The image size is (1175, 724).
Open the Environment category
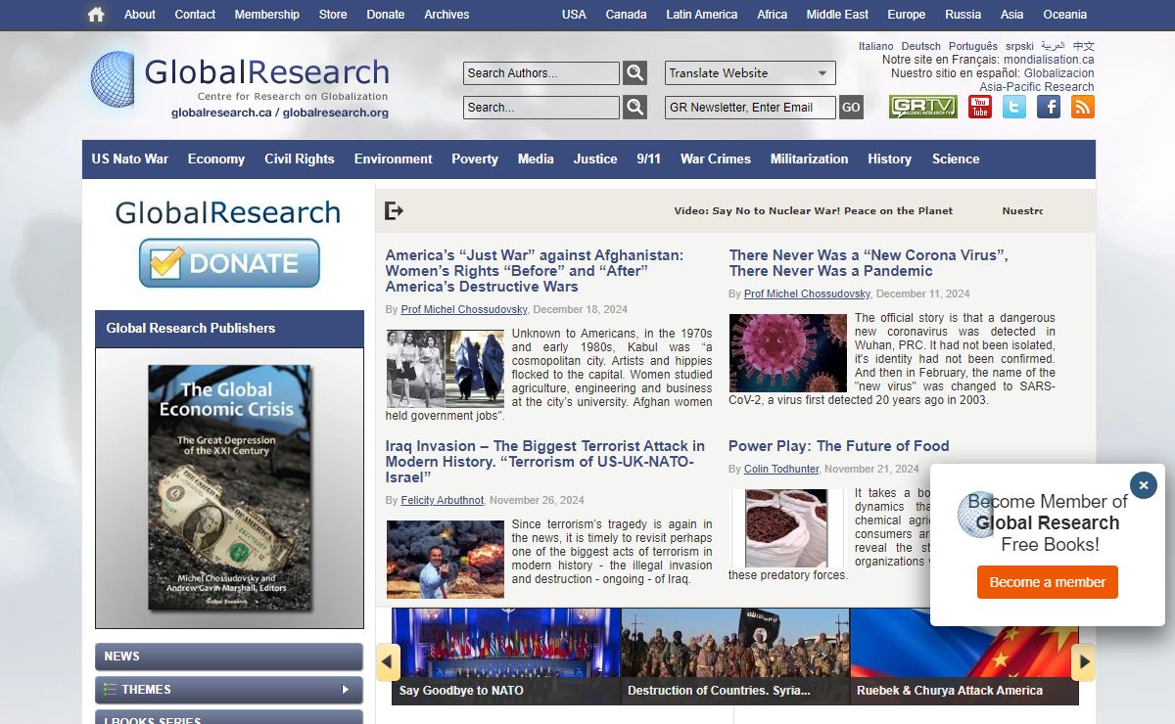point(394,158)
